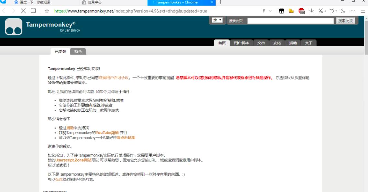
Task: Click the scissors screenshot capture icon
Action: 320,11
